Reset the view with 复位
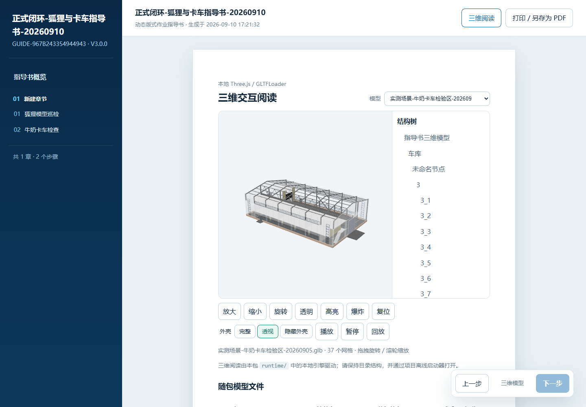Image resolution: width=586 pixels, height=407 pixels. click(x=383, y=311)
